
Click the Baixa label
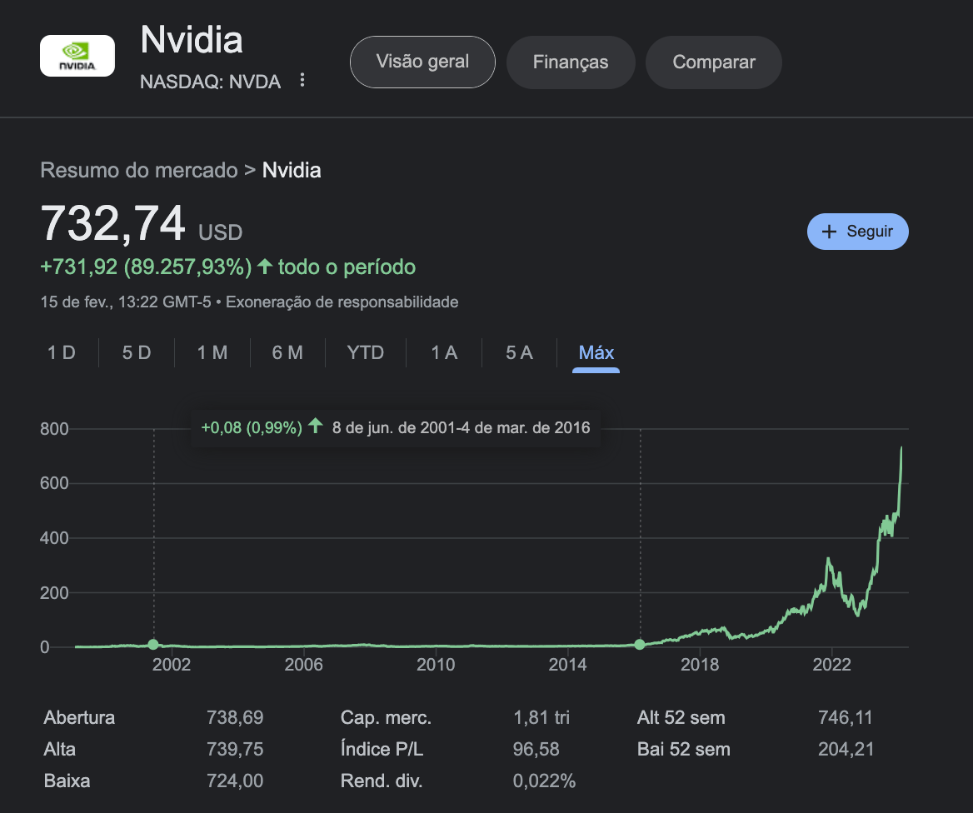point(67,781)
